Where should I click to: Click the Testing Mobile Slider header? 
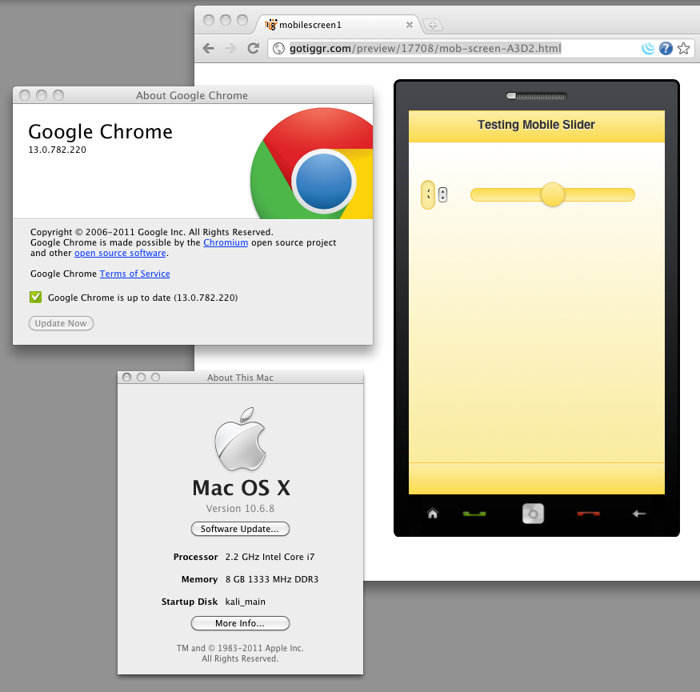tap(536, 125)
